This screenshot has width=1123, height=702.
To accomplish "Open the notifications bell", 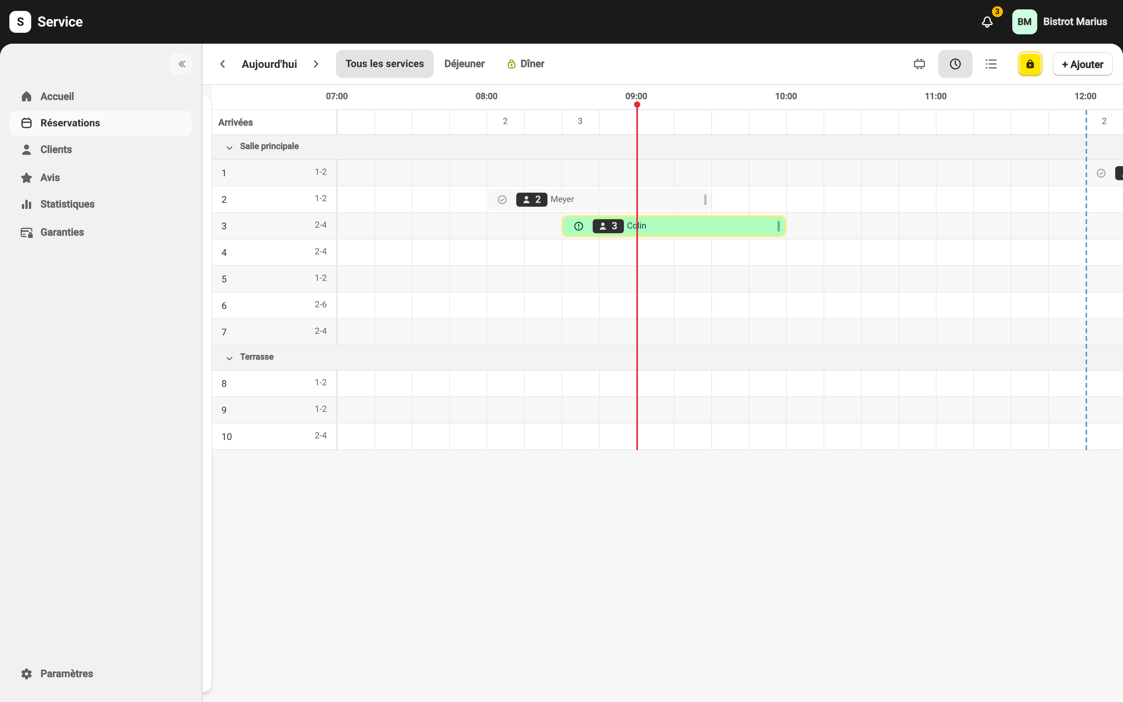I will click(987, 22).
